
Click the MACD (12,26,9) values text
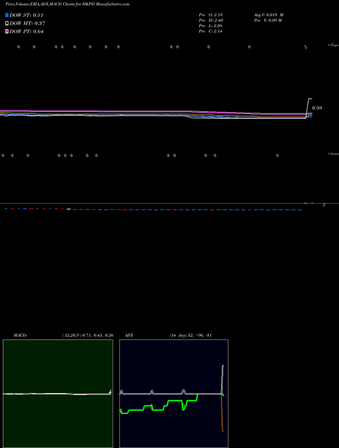87,335
